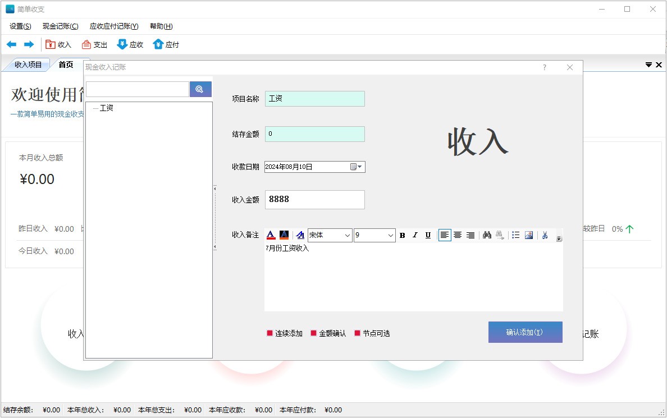
Task: Select the 收入 (Income) toolbar icon
Action: click(58, 44)
